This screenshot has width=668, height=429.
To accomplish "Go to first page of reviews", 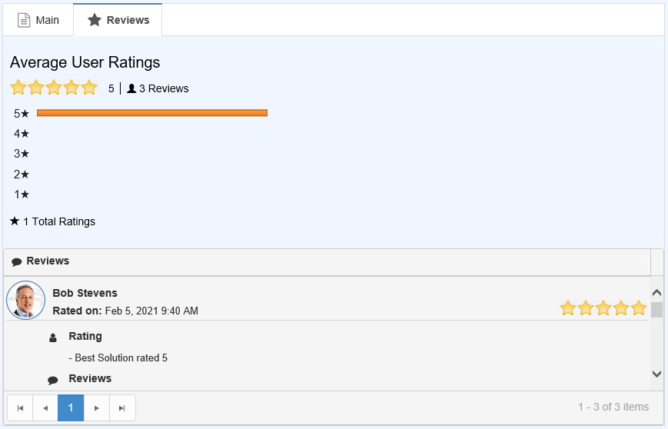I will coord(20,408).
